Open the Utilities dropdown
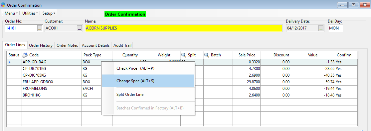 (x=30, y=13)
